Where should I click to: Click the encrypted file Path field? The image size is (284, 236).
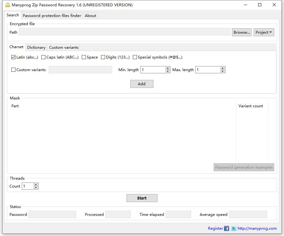[x=124, y=32]
